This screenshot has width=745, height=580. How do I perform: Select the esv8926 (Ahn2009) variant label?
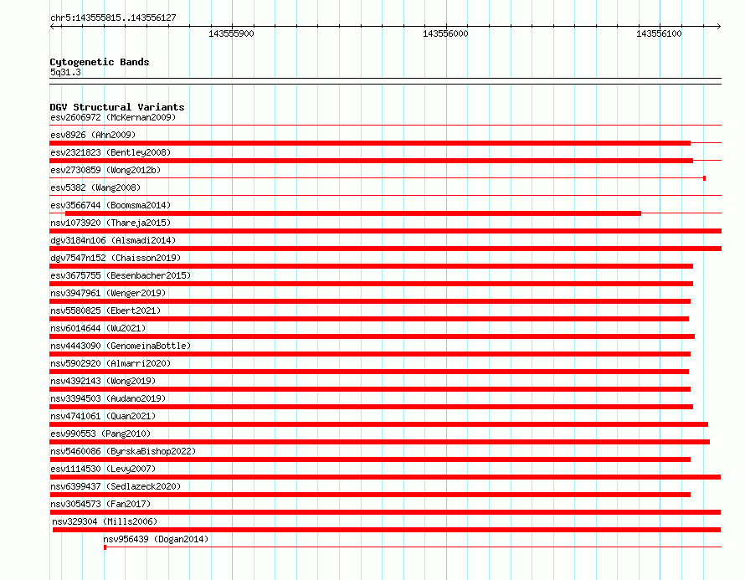click(x=93, y=135)
